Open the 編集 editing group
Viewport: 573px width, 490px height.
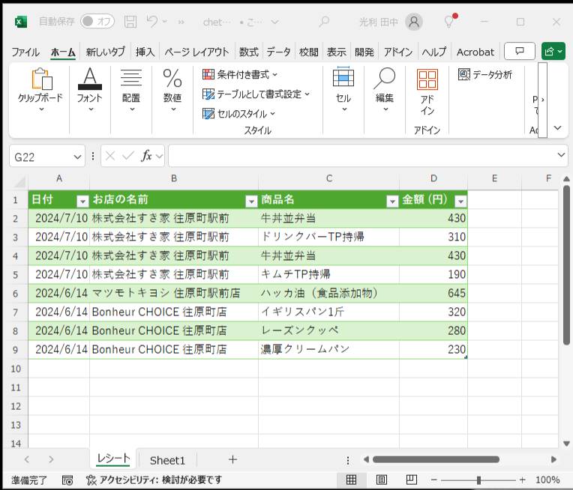(x=385, y=89)
